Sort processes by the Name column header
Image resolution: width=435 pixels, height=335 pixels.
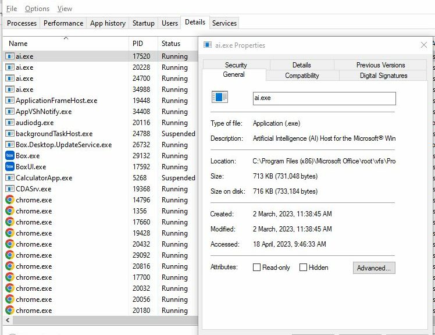coord(66,44)
